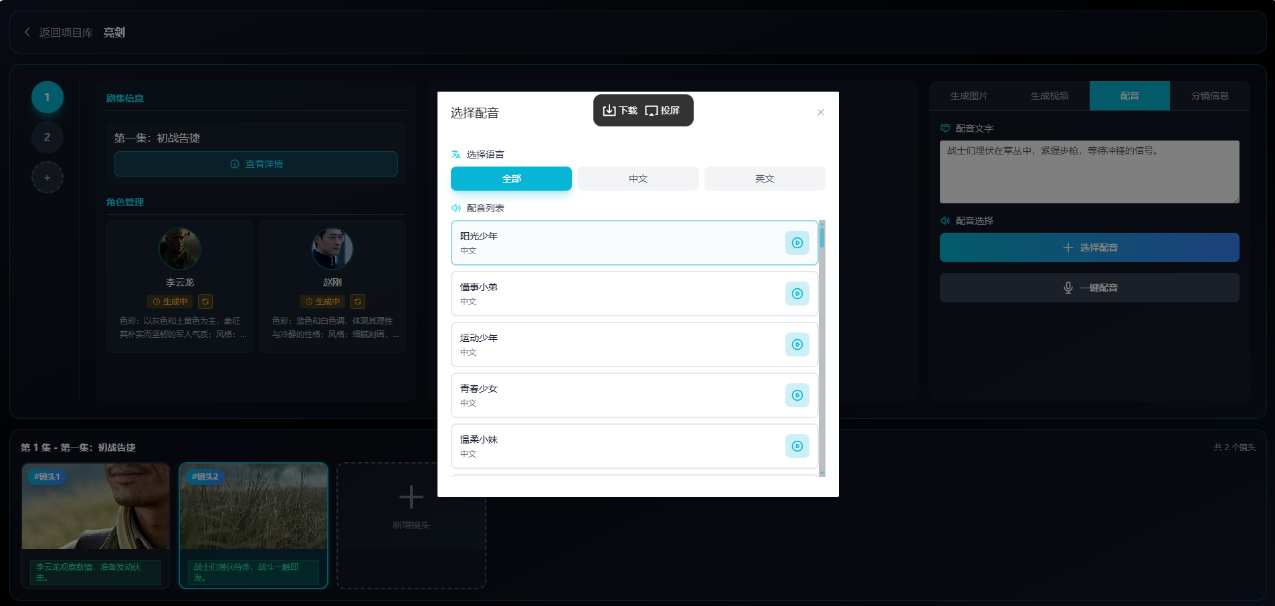Click the scrollbar down arrow in voice list
1275x606 pixels.
click(x=822, y=473)
